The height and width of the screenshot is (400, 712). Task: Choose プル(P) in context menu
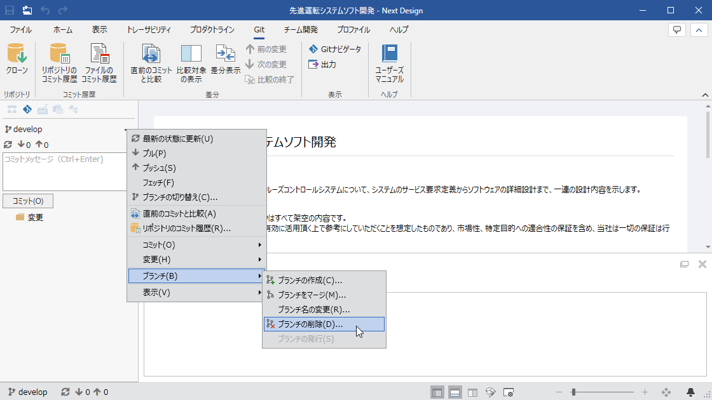click(196, 153)
